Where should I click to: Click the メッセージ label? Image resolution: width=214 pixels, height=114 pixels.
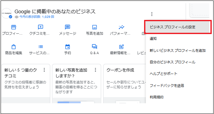pos(68,34)
